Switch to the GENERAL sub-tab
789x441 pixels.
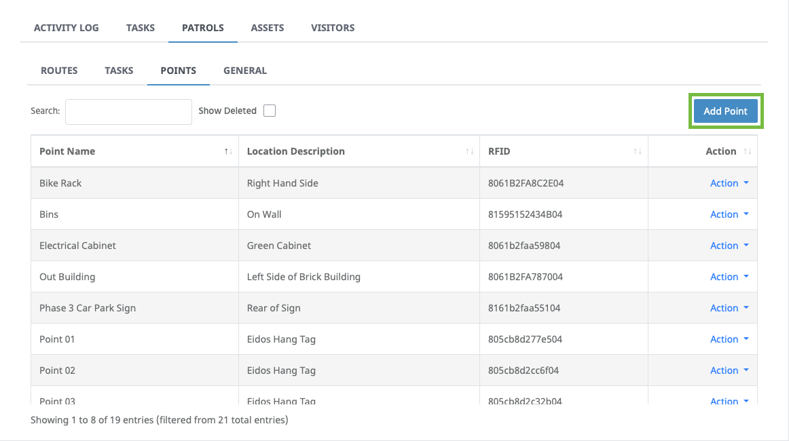[244, 70]
